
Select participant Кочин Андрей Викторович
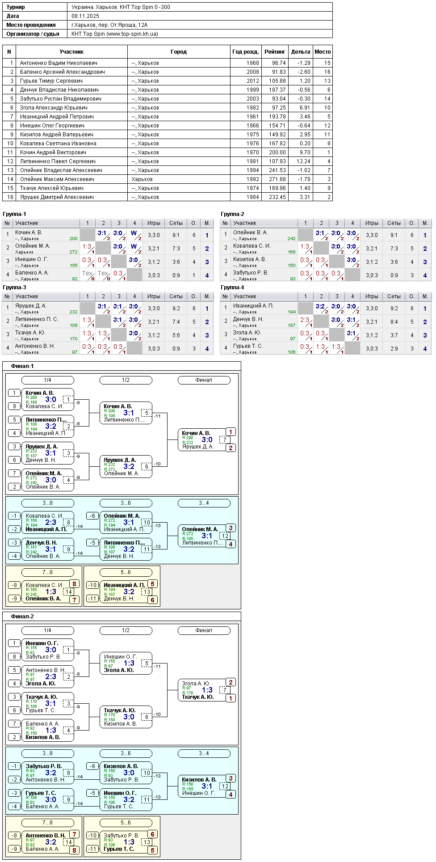(x=53, y=152)
